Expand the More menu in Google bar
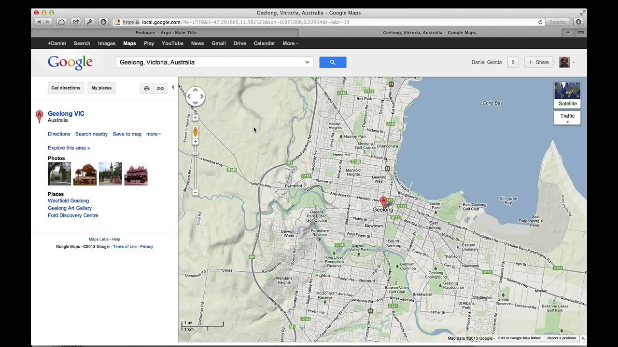This screenshot has height=347, width=618. point(290,43)
